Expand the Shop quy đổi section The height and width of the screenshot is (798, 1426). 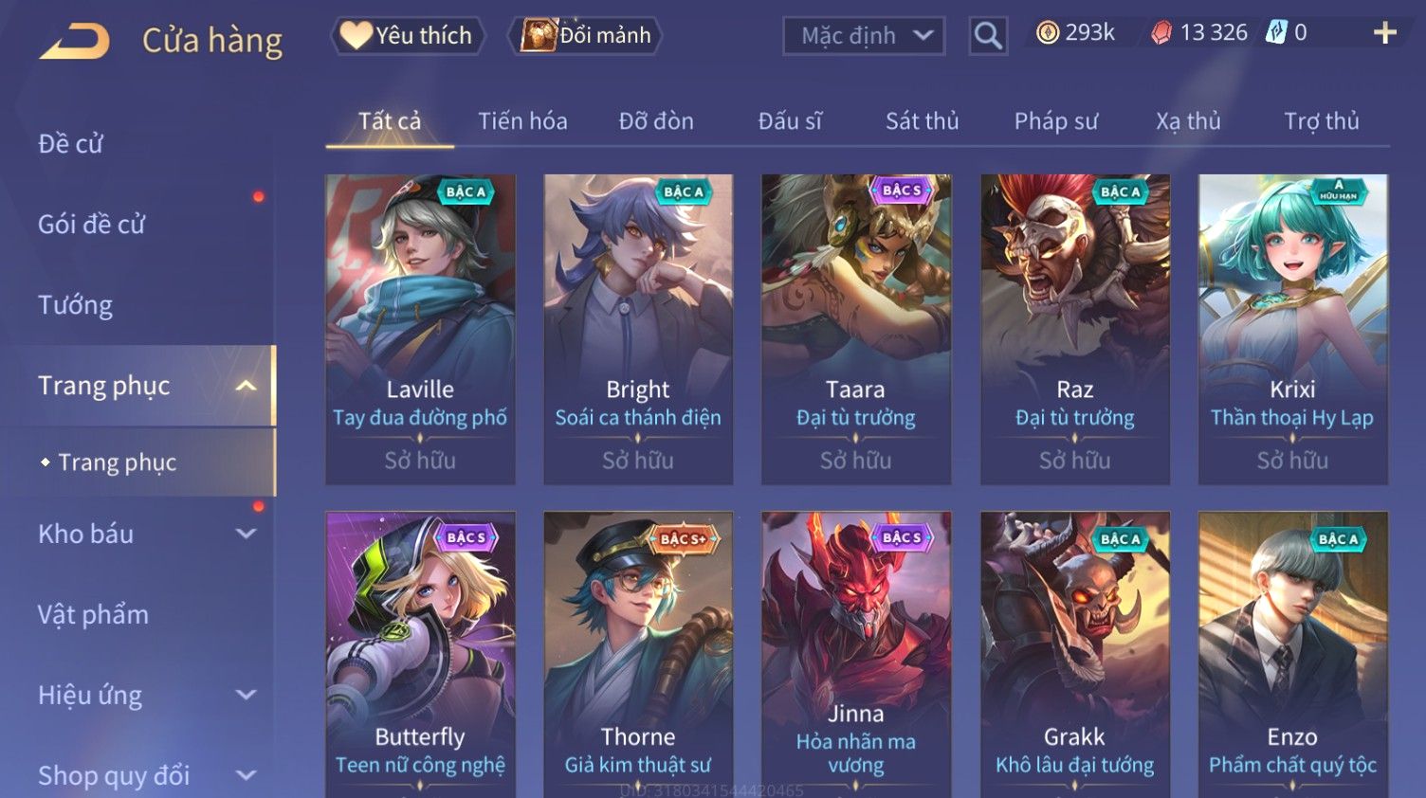coord(247,775)
